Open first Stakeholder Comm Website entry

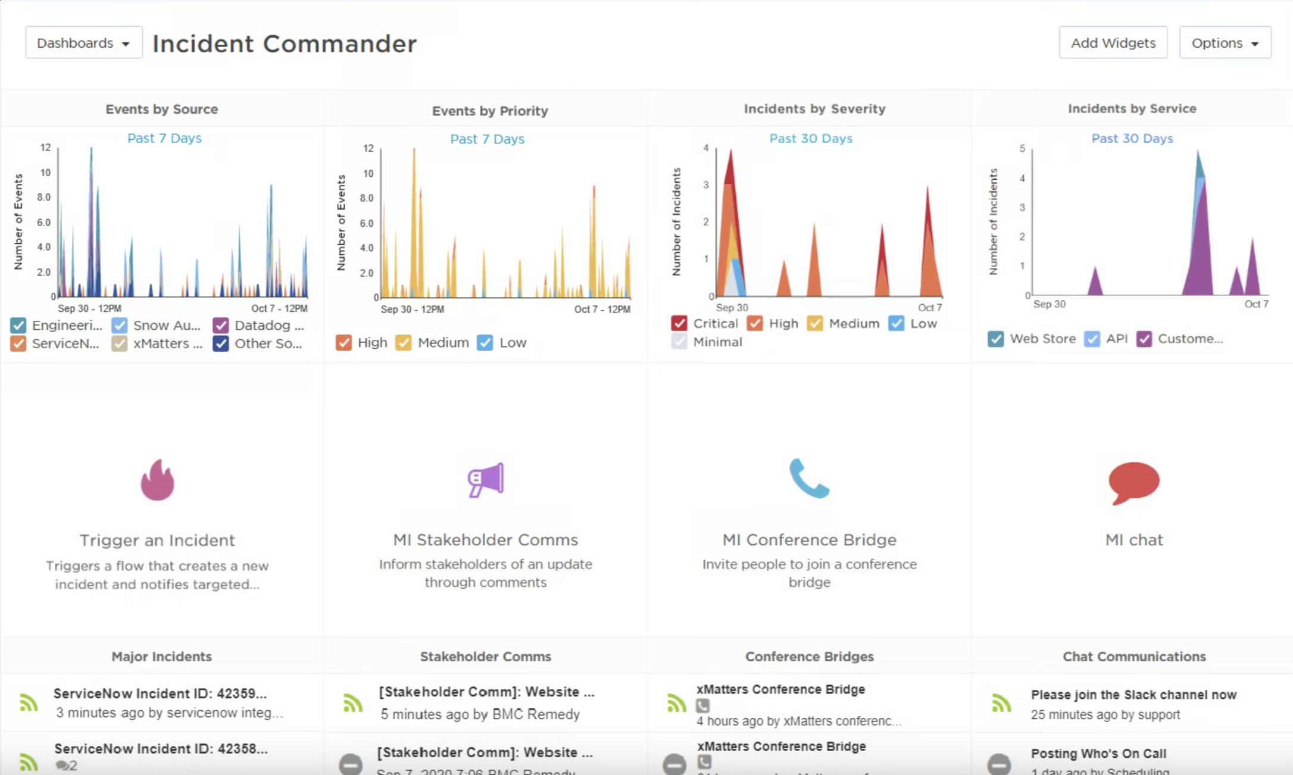[486, 692]
